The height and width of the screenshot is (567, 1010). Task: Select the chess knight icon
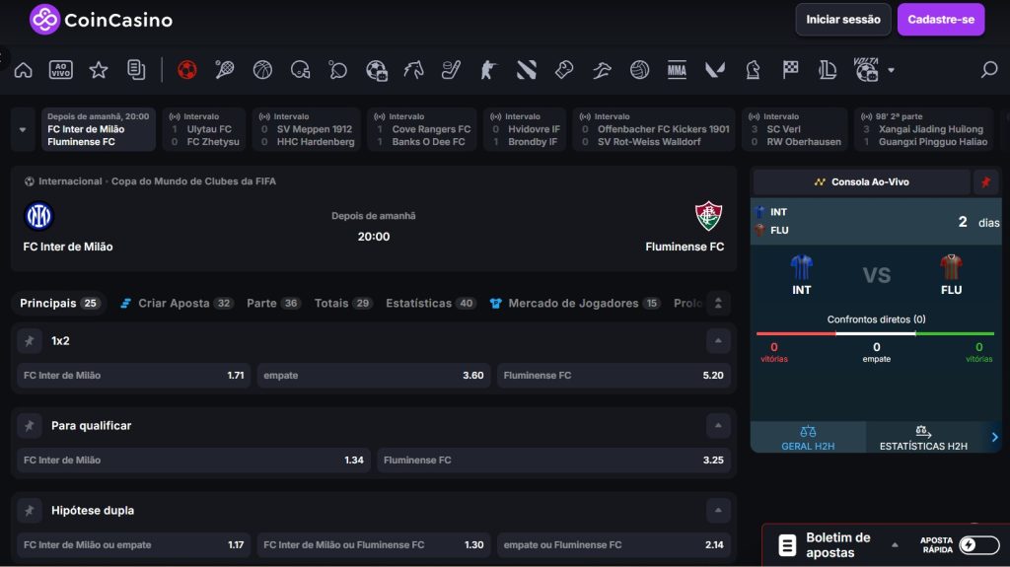point(753,70)
